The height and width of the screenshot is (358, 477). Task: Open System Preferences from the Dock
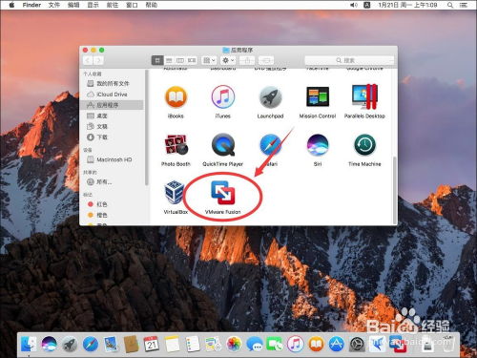(x=357, y=344)
